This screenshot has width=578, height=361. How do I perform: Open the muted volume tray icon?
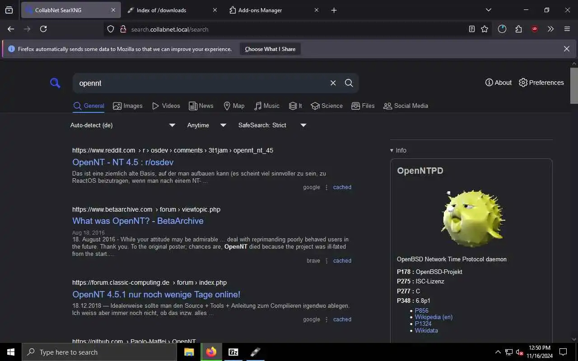[520, 352]
